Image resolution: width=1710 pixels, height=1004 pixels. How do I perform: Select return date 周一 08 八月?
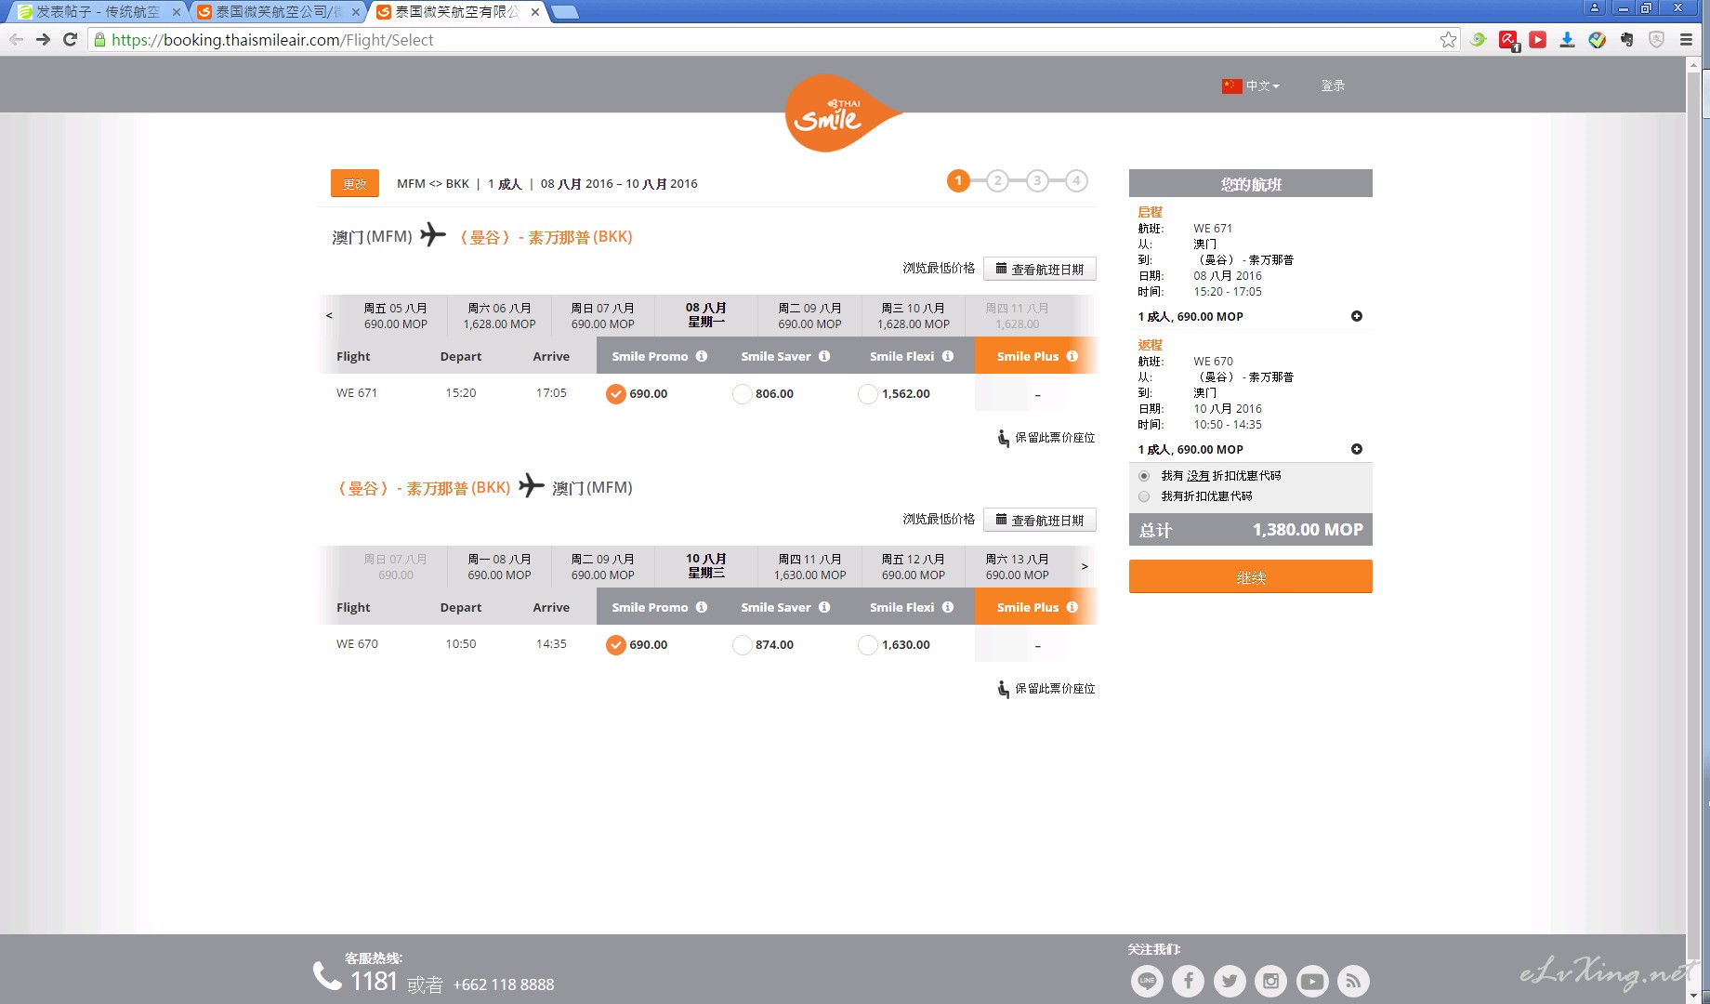click(500, 567)
